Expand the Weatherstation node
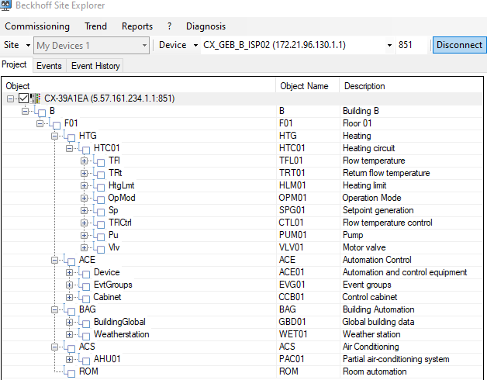Viewport: 487px width, 380px height. pyautogui.click(x=69, y=335)
